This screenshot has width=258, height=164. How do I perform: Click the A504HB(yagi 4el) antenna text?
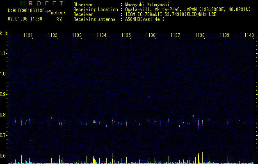click(x=145, y=19)
